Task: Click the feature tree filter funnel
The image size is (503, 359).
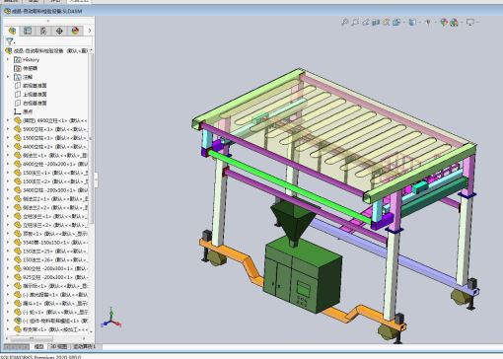Action: coord(10,41)
